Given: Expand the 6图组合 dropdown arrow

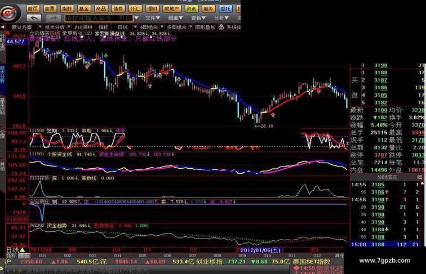Looking at the screenshot, I should point(162,27).
